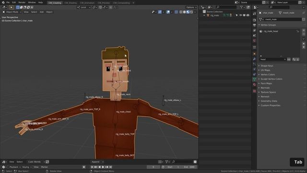Expand the Vertex Colors panel

click(268, 74)
